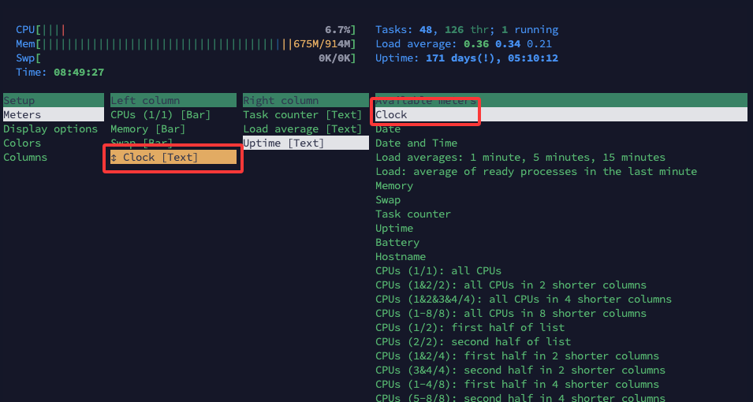The height and width of the screenshot is (402, 753).
Task: Click the Left column header
Action: 145,101
